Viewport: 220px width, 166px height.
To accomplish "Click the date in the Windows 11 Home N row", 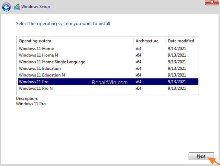I will (177, 55).
